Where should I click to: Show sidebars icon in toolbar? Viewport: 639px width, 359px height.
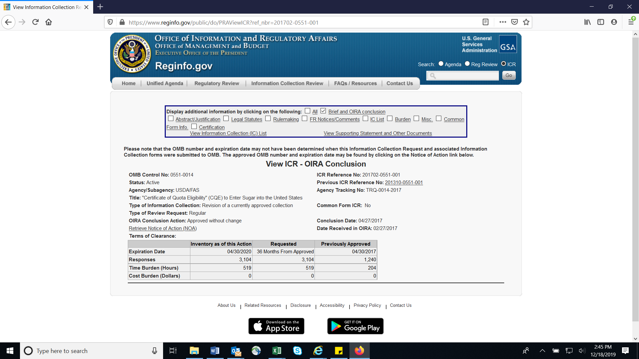601,22
